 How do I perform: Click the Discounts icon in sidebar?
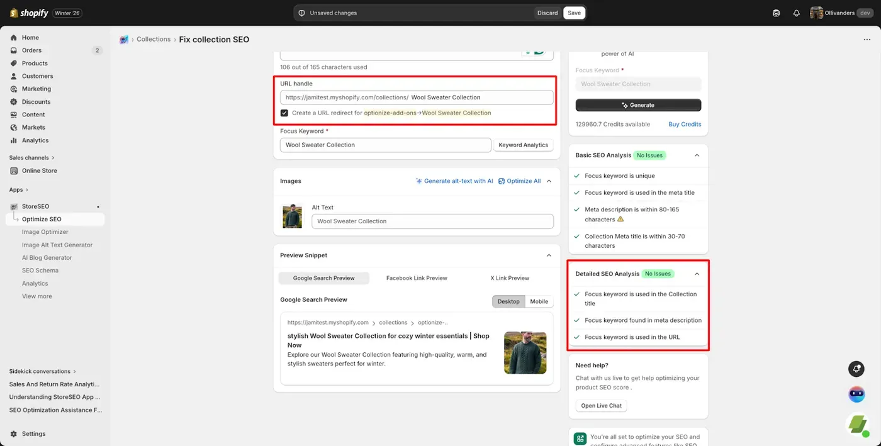14,102
